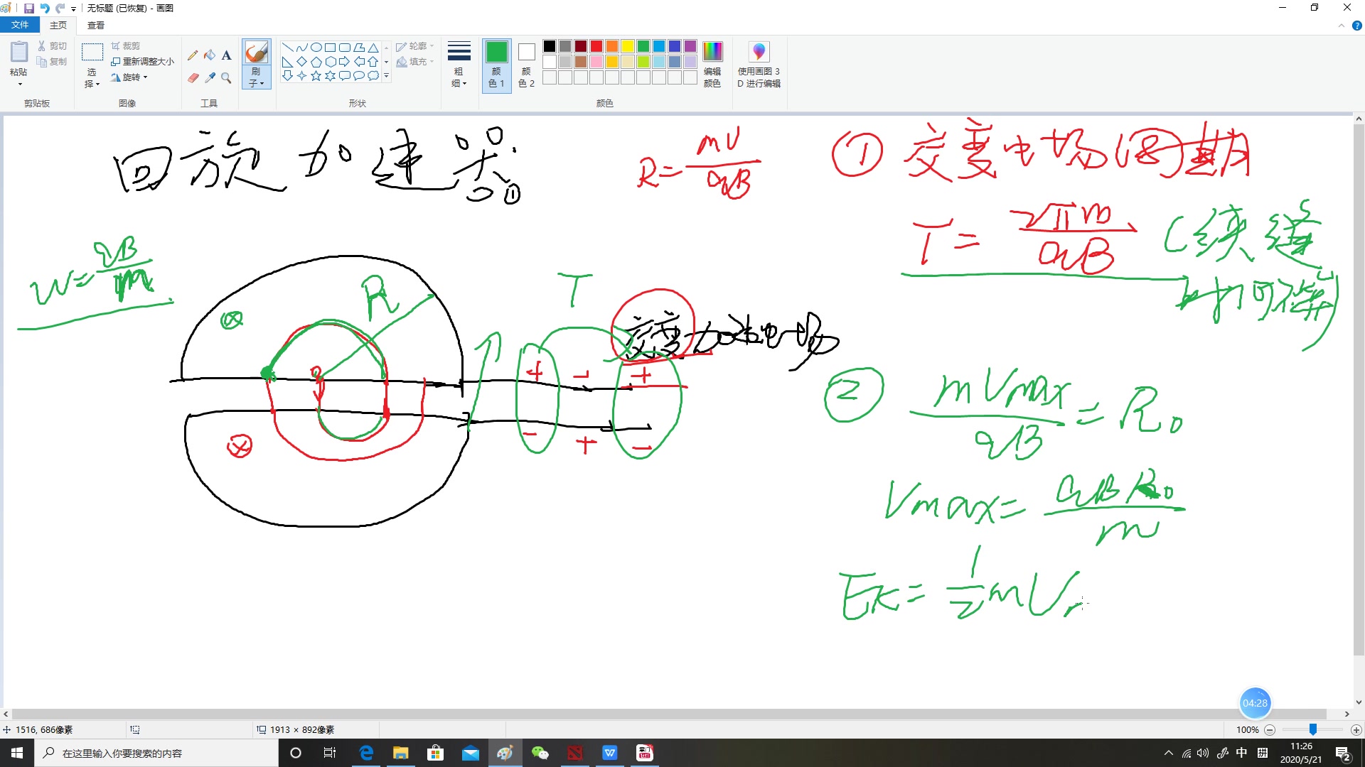
Task: Switch to the 查看 (View) tab
Action: [x=95, y=24]
